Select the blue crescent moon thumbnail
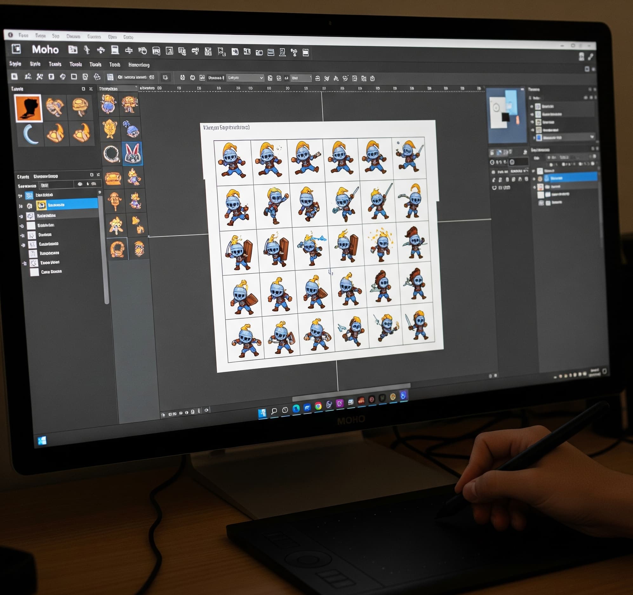 click(x=30, y=134)
